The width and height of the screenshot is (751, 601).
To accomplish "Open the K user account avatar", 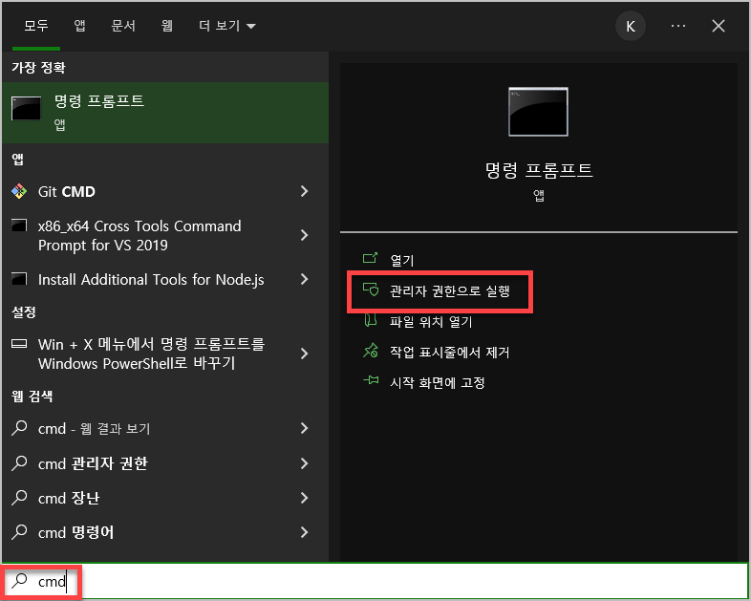I will (631, 26).
